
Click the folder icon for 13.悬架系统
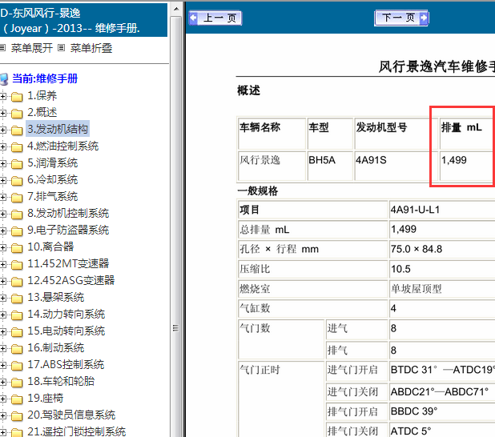point(17,299)
